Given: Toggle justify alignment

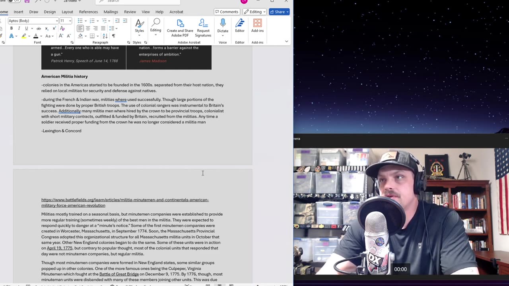Looking at the screenshot, I should tap(103, 28).
